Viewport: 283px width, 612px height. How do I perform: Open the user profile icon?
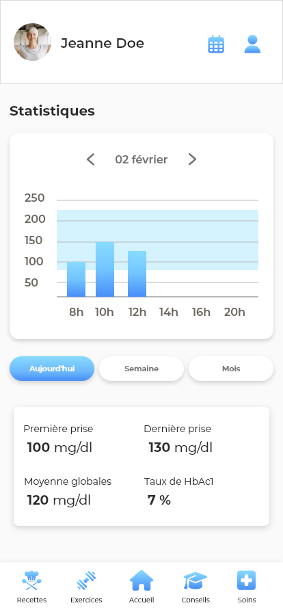[252, 44]
